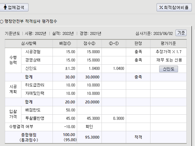
Task: Click the 45.3000 score cell
Action: coord(89,118)
